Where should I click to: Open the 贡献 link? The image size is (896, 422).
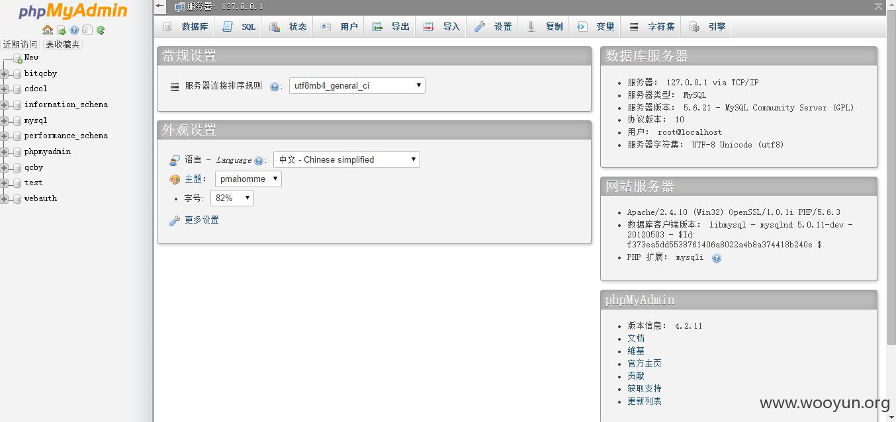636,376
